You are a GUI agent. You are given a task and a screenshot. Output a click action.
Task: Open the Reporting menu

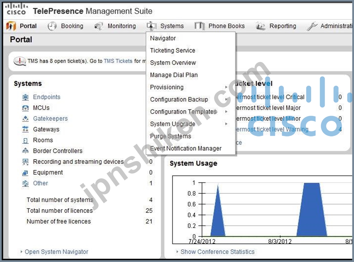283,26
